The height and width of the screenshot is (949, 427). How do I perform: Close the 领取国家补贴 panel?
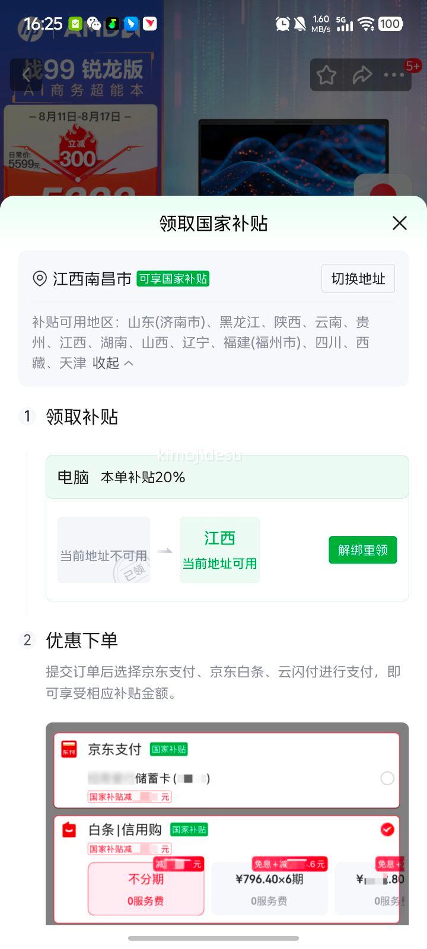[400, 223]
